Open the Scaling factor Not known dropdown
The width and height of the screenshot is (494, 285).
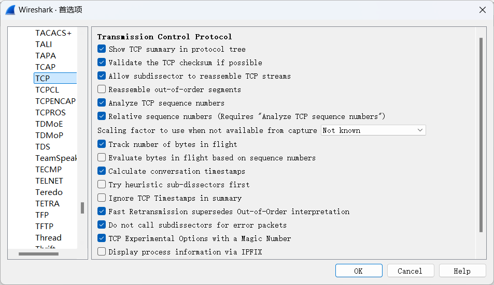[x=373, y=130]
